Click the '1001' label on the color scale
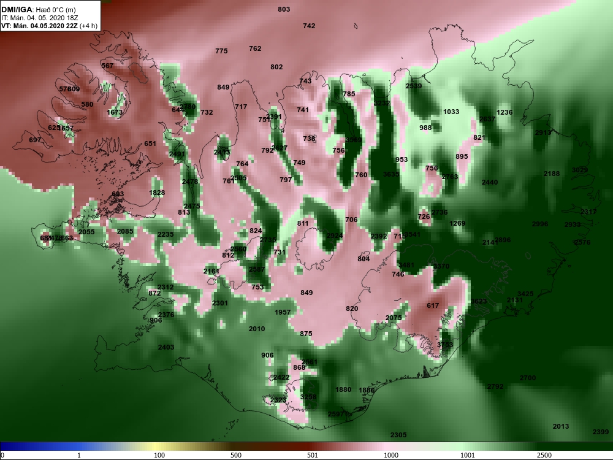The image size is (613, 460). pyautogui.click(x=468, y=455)
